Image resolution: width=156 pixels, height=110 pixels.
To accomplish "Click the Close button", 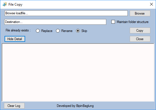I will pyautogui.click(x=140, y=39).
